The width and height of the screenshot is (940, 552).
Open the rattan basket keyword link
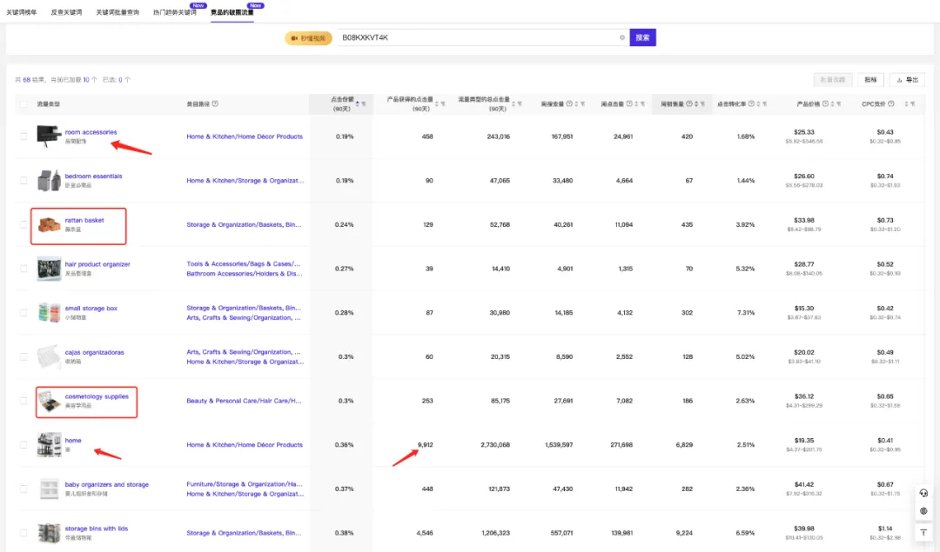pos(84,220)
